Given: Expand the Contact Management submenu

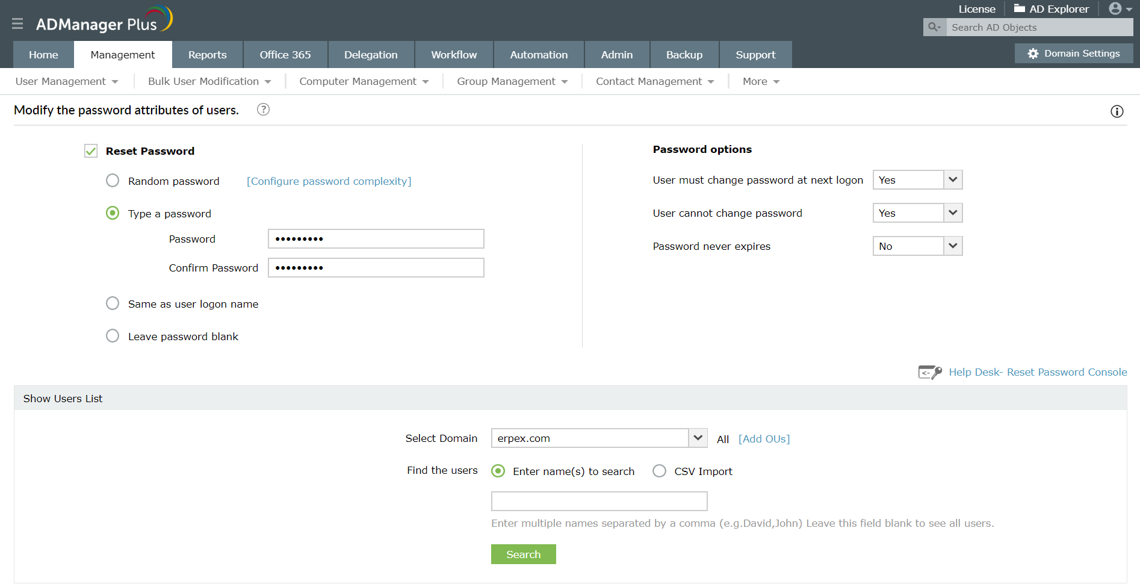Looking at the screenshot, I should pos(655,81).
